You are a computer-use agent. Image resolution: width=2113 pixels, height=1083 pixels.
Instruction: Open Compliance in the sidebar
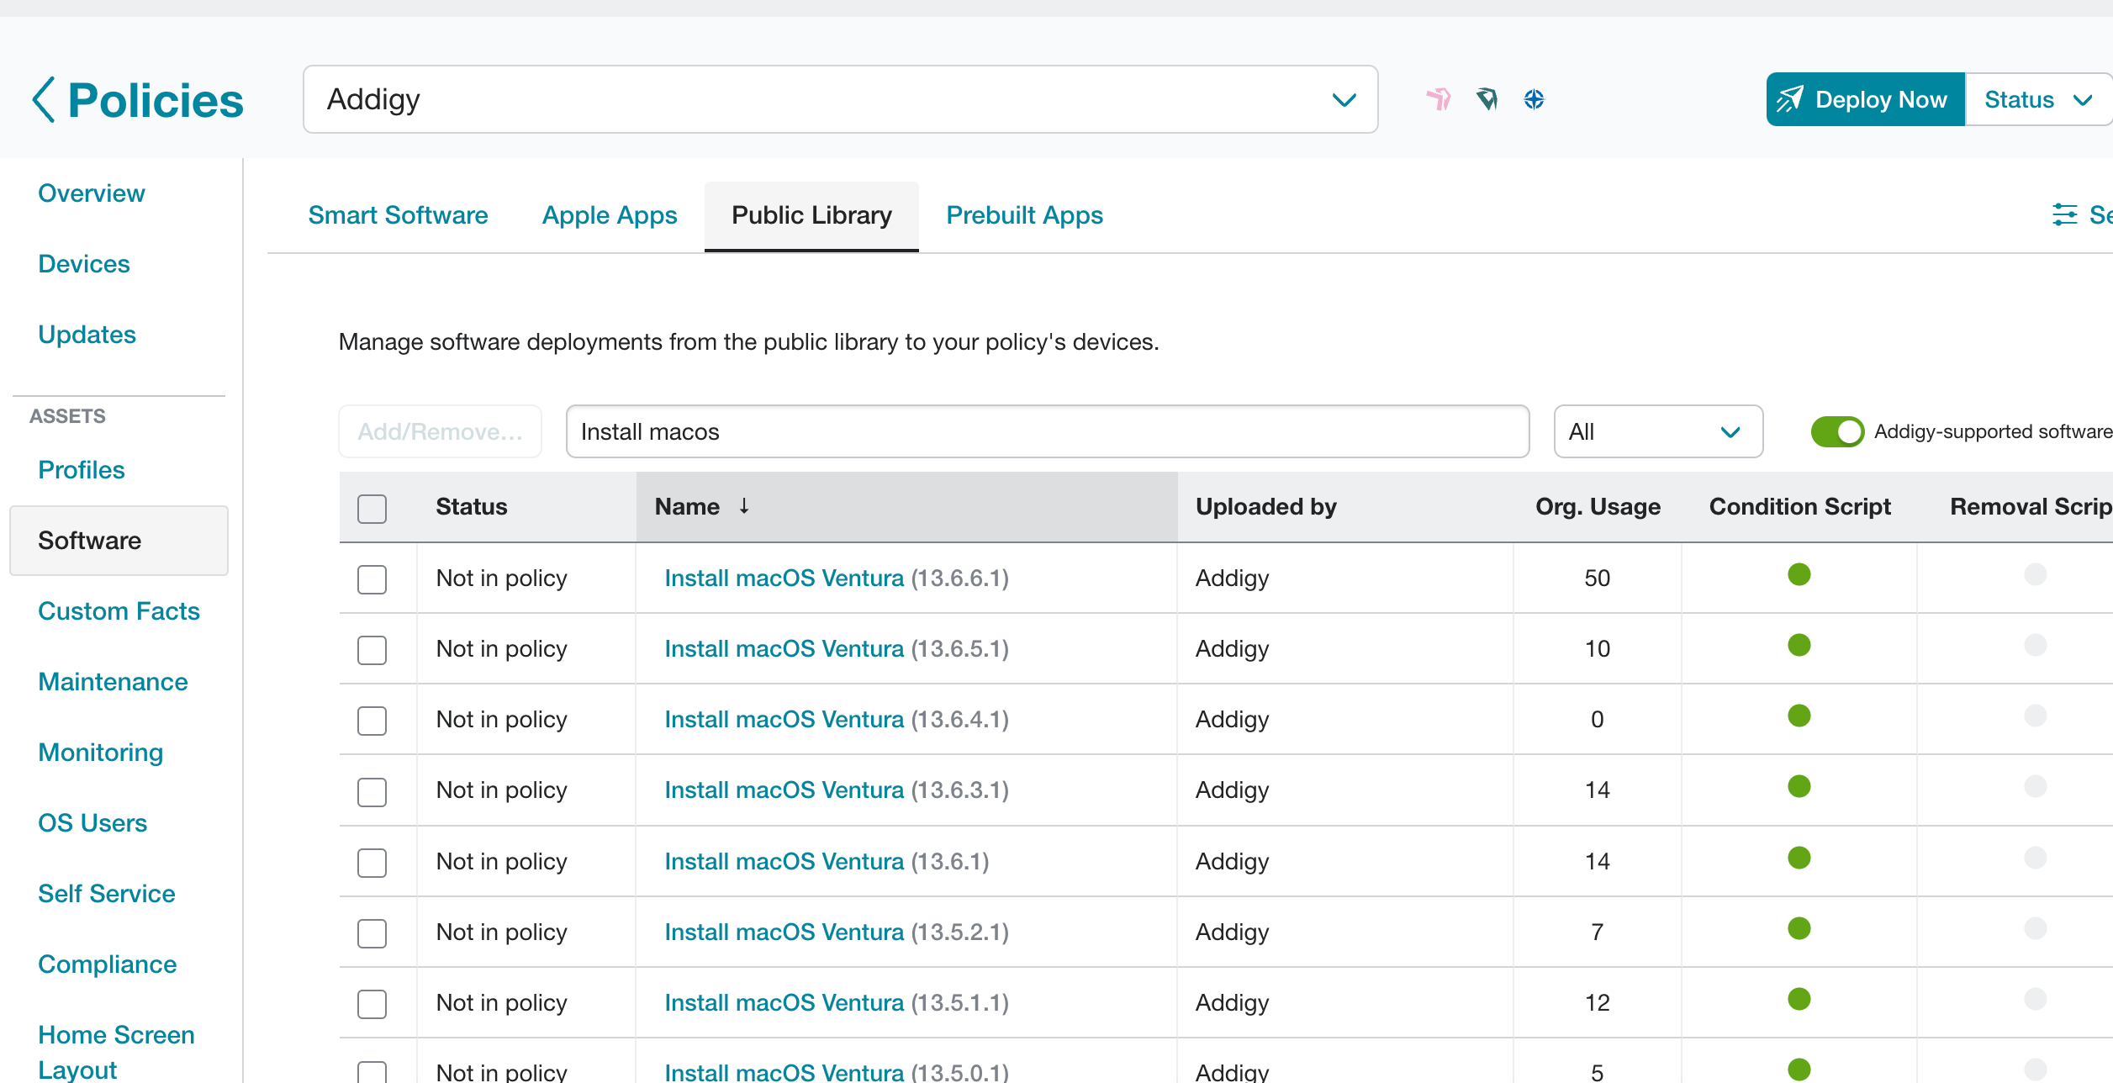click(x=108, y=964)
